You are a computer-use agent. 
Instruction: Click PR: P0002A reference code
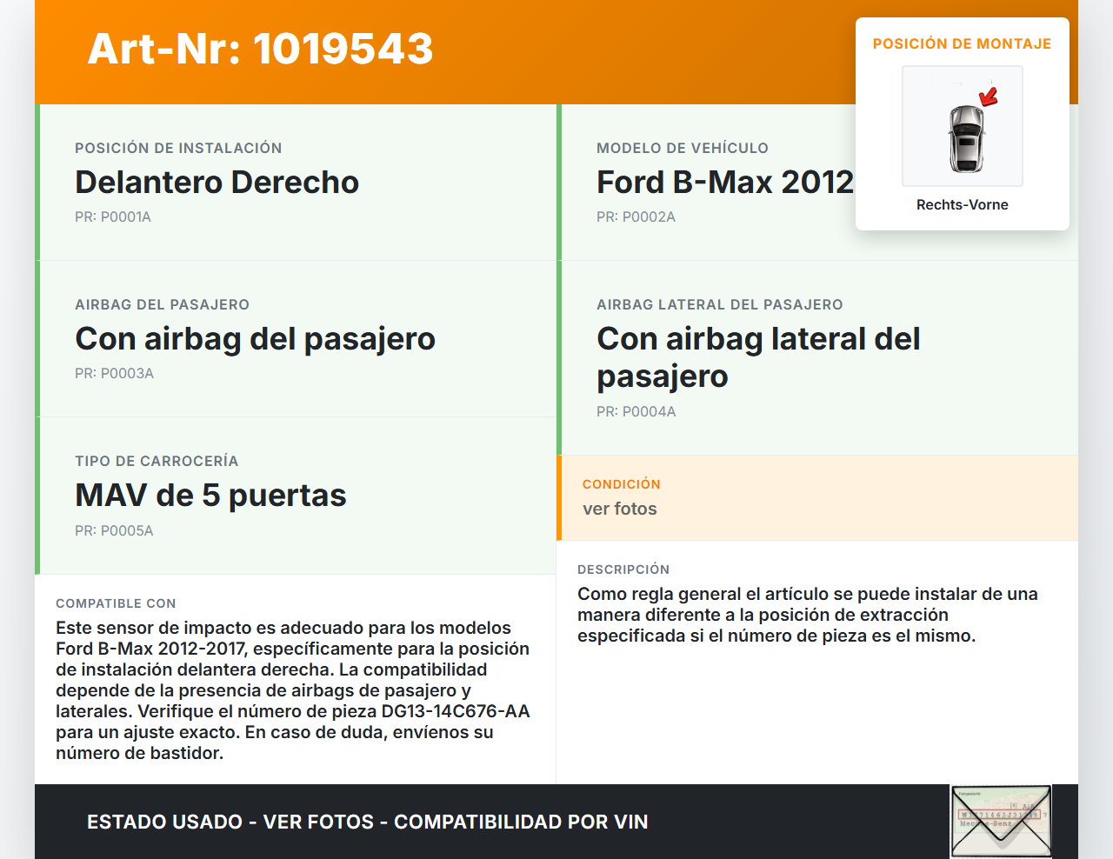pos(636,216)
